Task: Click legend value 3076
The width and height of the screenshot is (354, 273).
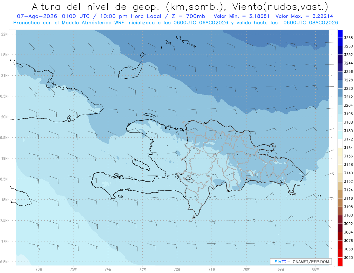Action: (348, 241)
